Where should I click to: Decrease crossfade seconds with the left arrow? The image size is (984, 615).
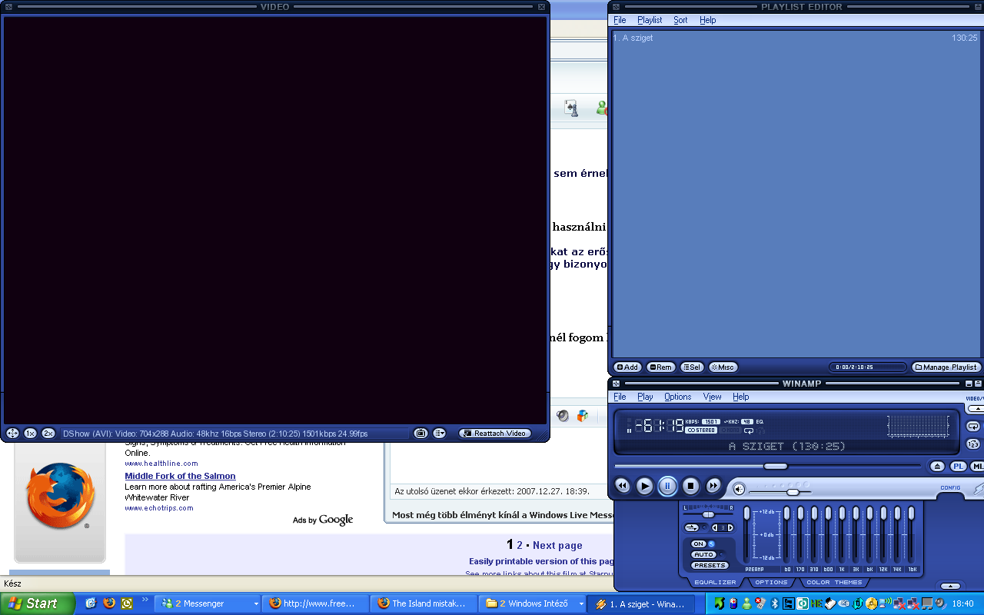tap(714, 528)
